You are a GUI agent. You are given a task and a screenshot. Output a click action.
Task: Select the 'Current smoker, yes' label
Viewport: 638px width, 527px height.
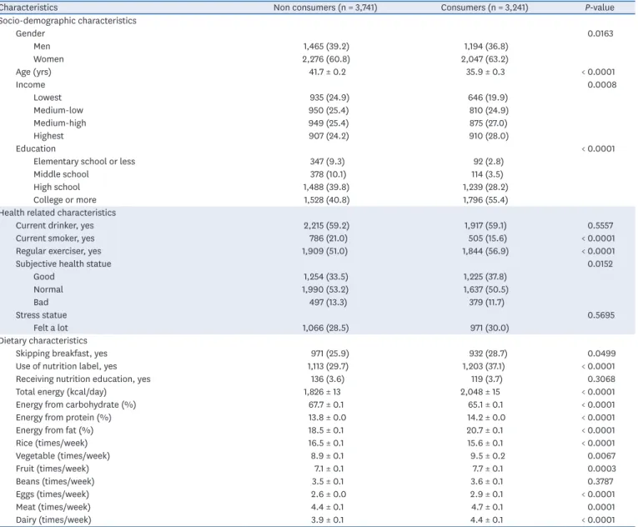tap(55, 238)
